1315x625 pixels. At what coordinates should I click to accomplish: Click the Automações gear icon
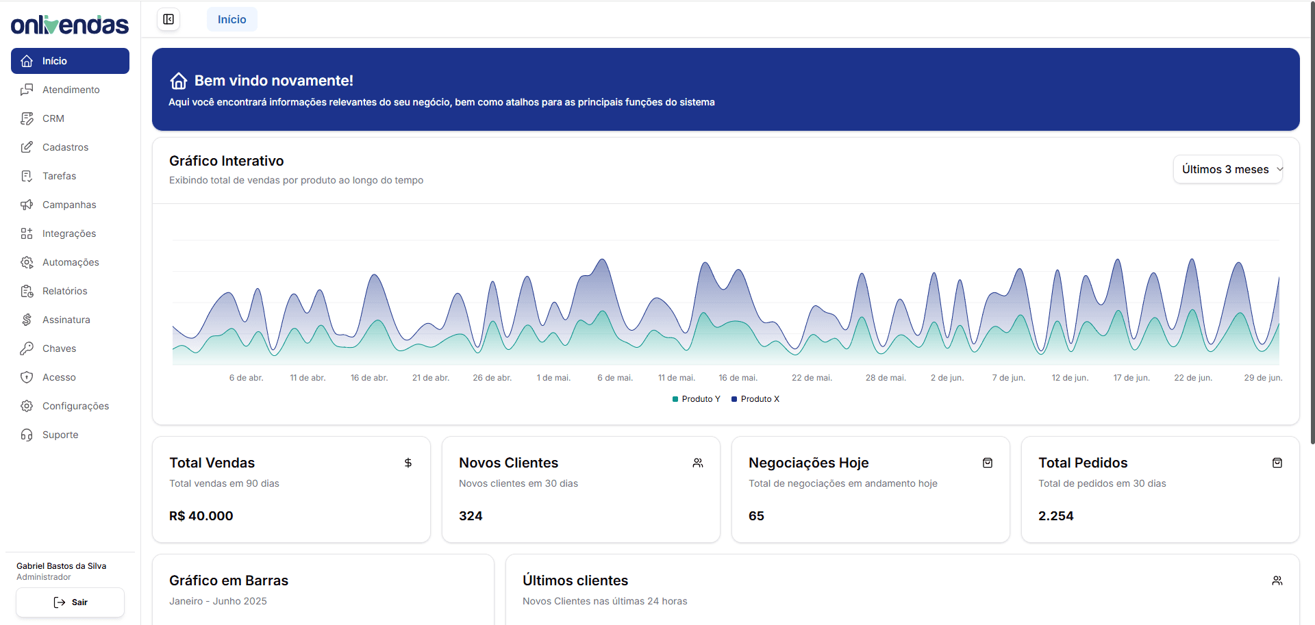click(x=27, y=262)
